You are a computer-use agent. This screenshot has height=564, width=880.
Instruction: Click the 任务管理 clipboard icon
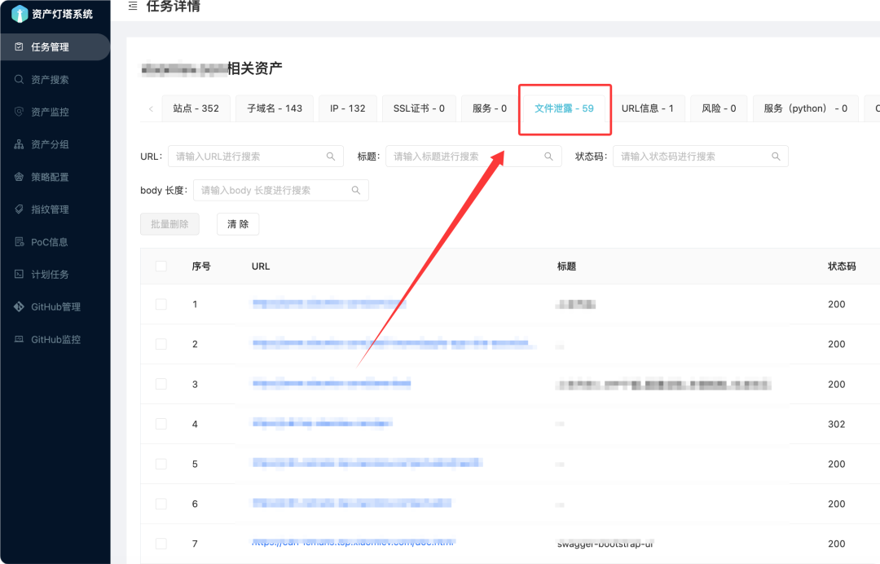click(x=19, y=46)
